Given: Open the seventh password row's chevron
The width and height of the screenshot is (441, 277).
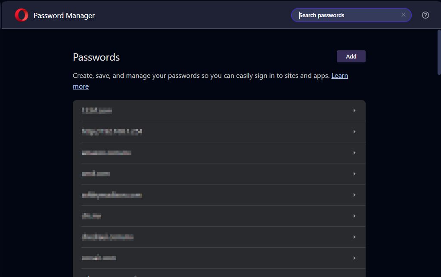Looking at the screenshot, I should [354, 237].
